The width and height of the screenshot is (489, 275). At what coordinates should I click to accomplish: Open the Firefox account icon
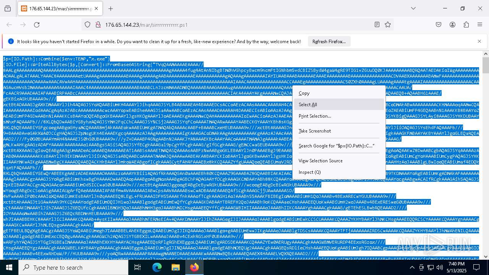click(x=452, y=25)
